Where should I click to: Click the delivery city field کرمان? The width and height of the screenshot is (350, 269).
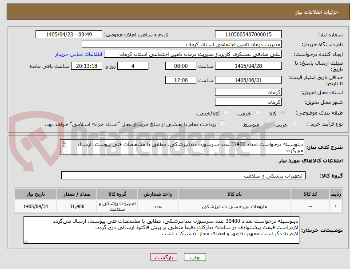point(248,102)
